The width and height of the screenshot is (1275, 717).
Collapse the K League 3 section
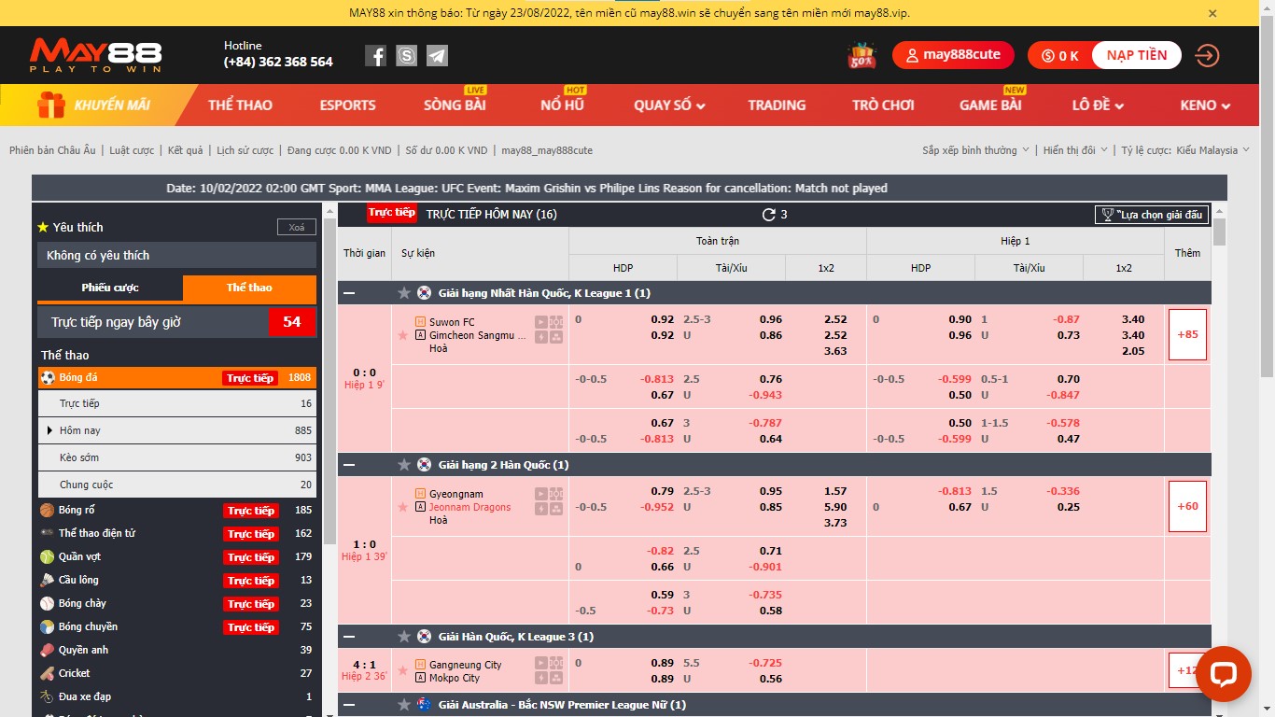[349, 637]
